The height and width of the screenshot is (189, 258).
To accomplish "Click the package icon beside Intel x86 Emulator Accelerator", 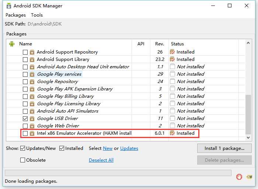I will [x=32, y=134].
